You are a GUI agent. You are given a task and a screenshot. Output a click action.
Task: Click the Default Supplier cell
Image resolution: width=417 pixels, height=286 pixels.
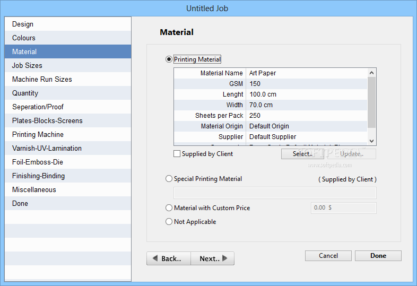point(307,137)
